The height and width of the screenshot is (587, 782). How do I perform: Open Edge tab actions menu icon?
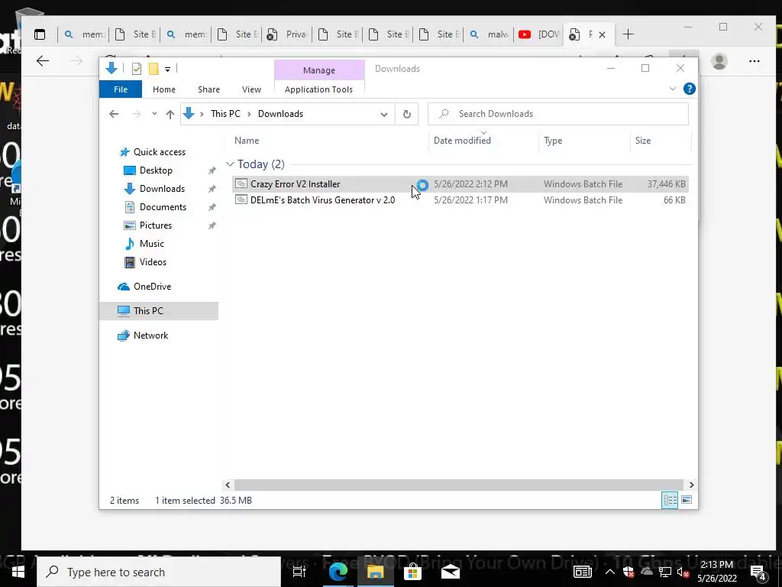click(40, 34)
